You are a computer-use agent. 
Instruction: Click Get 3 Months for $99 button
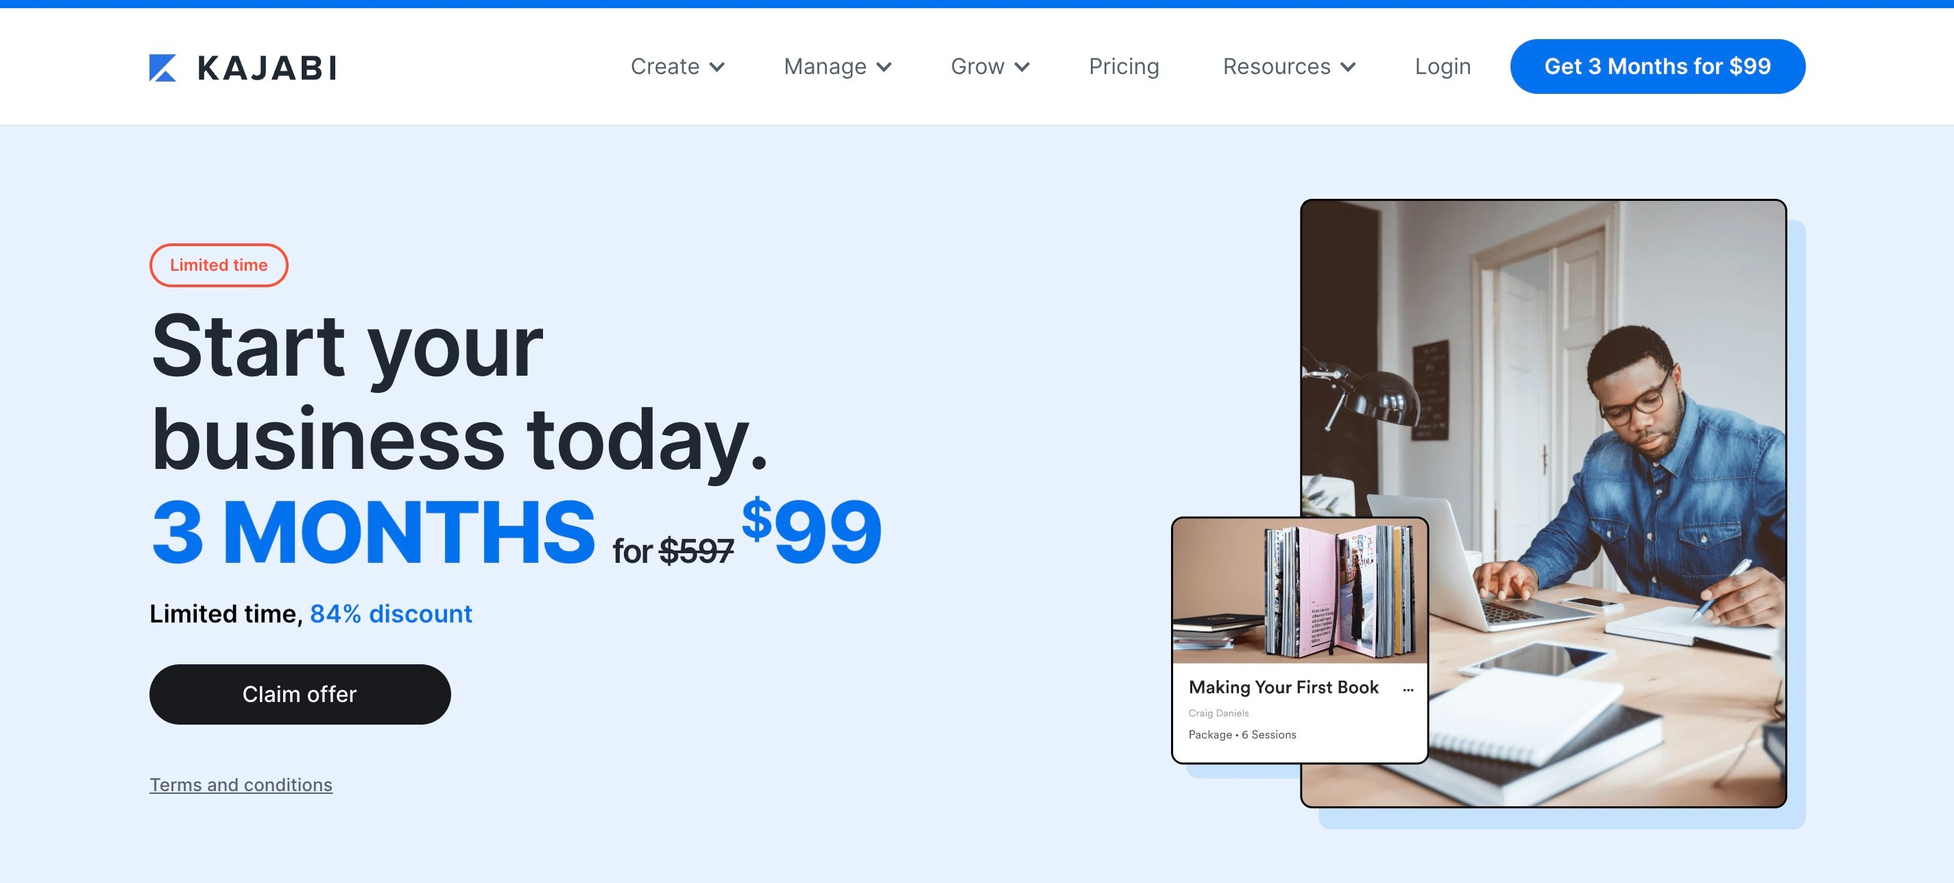1657,66
